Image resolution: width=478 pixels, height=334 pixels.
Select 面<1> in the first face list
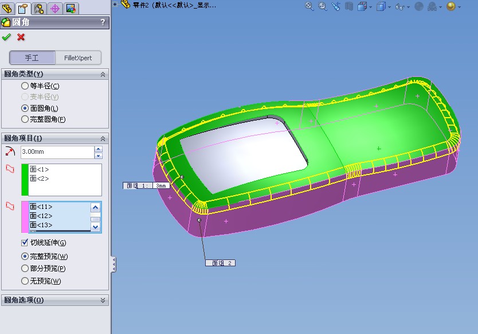coord(40,169)
